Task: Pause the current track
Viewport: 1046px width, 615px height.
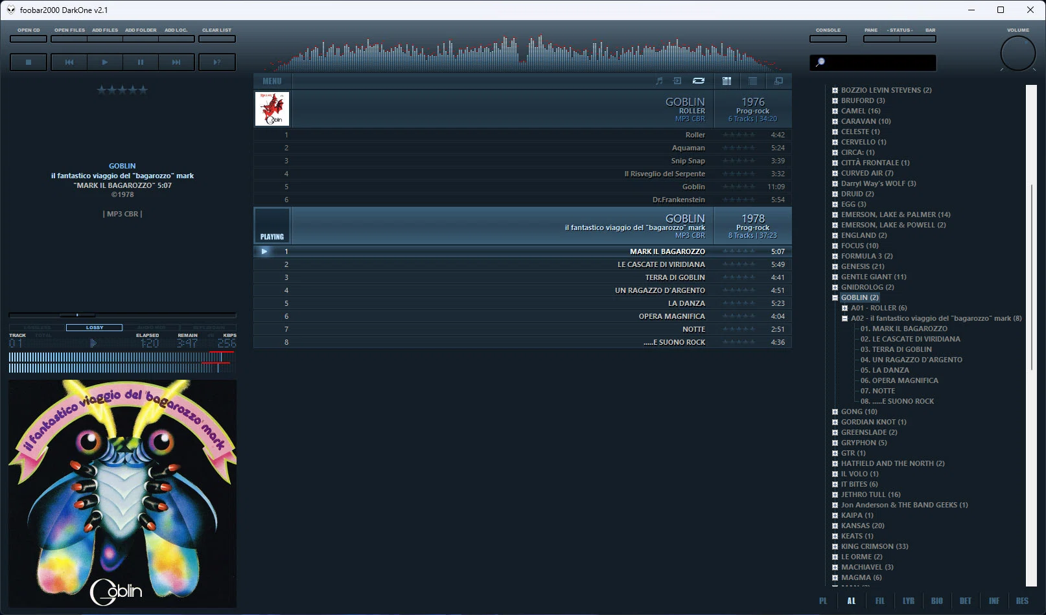Action: (x=141, y=62)
